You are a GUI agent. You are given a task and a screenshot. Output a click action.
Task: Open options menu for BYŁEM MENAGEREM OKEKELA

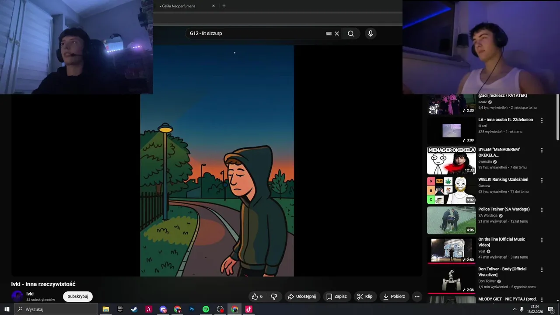542,150
